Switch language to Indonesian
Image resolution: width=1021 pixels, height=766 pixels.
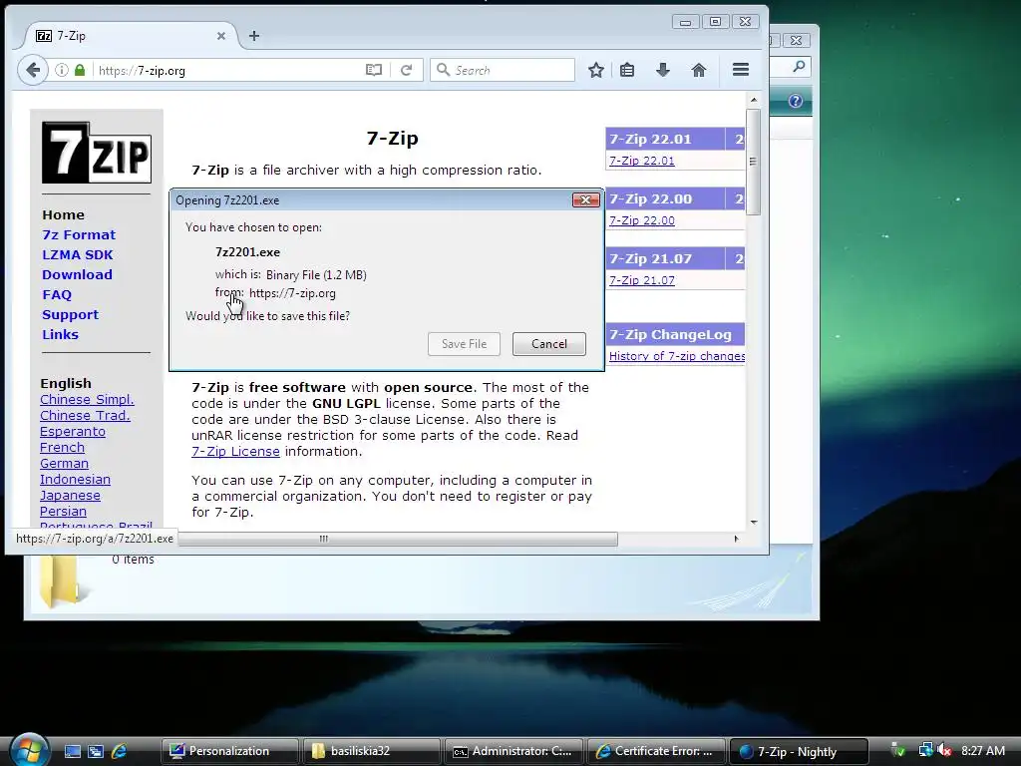[75, 480]
